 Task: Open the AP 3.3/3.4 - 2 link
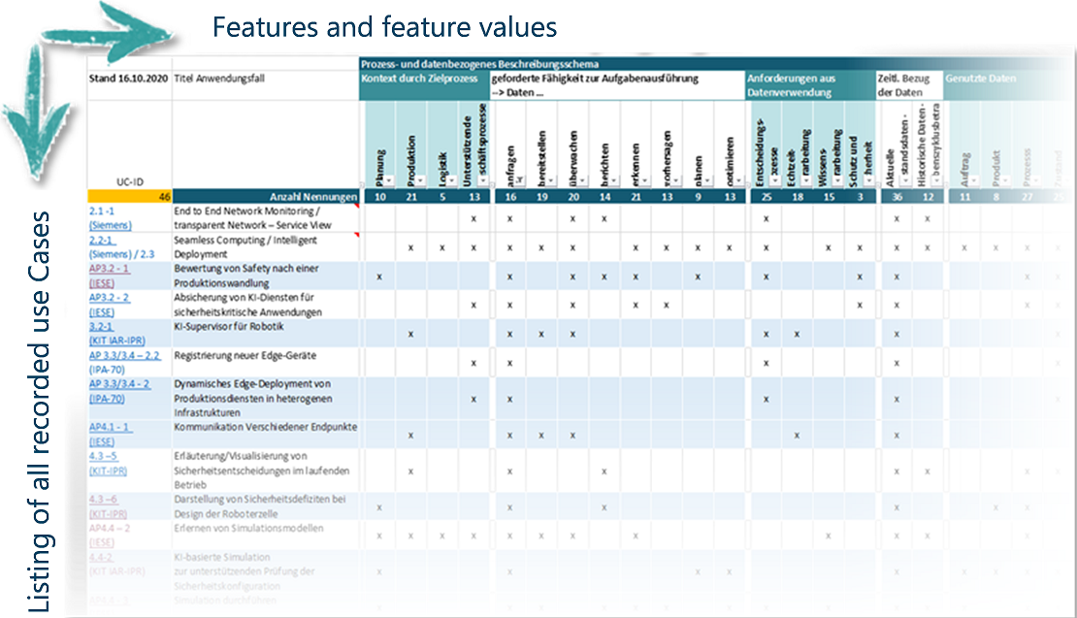click(119, 384)
